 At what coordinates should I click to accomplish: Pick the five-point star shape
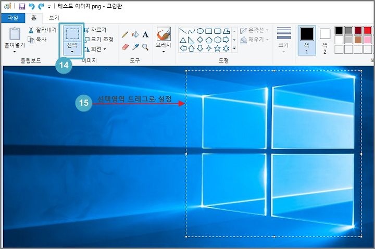point(217,48)
